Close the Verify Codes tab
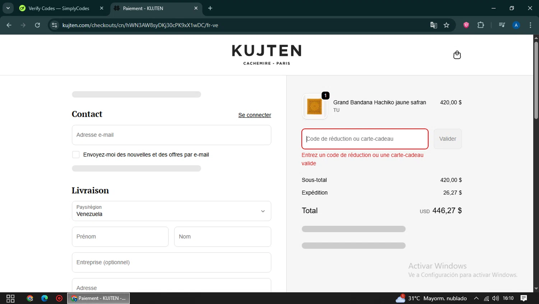The width and height of the screenshot is (539, 304). 102,8
